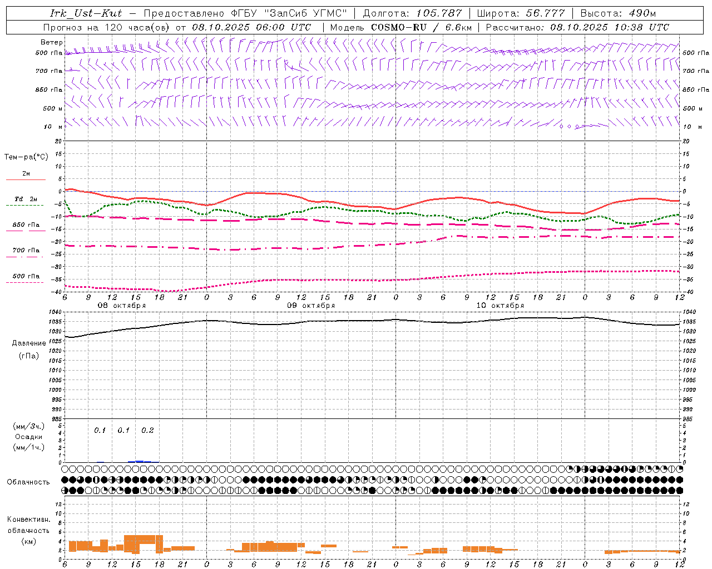This screenshot has height=569, width=712.
Task: Click the "Тем-ра(°C)" panel label
Action: [x=26, y=157]
